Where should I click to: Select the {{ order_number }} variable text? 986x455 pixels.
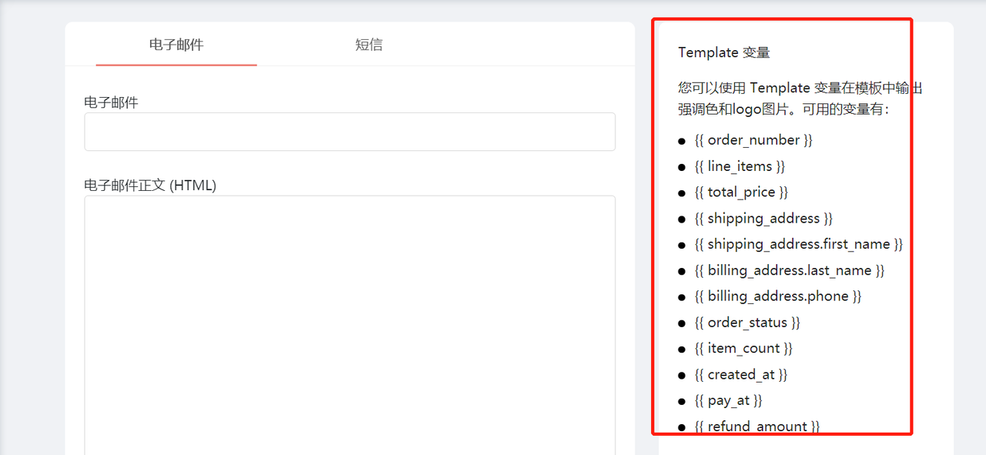(x=753, y=140)
